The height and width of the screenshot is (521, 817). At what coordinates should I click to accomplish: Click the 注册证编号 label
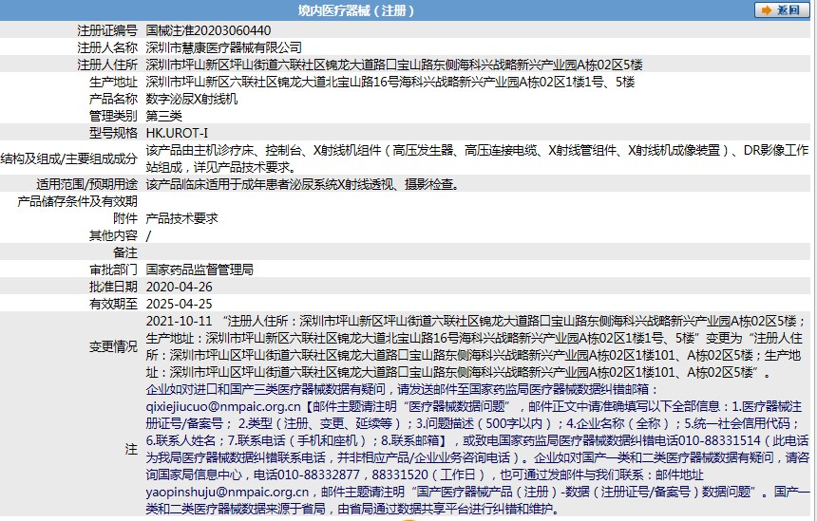pos(107,30)
